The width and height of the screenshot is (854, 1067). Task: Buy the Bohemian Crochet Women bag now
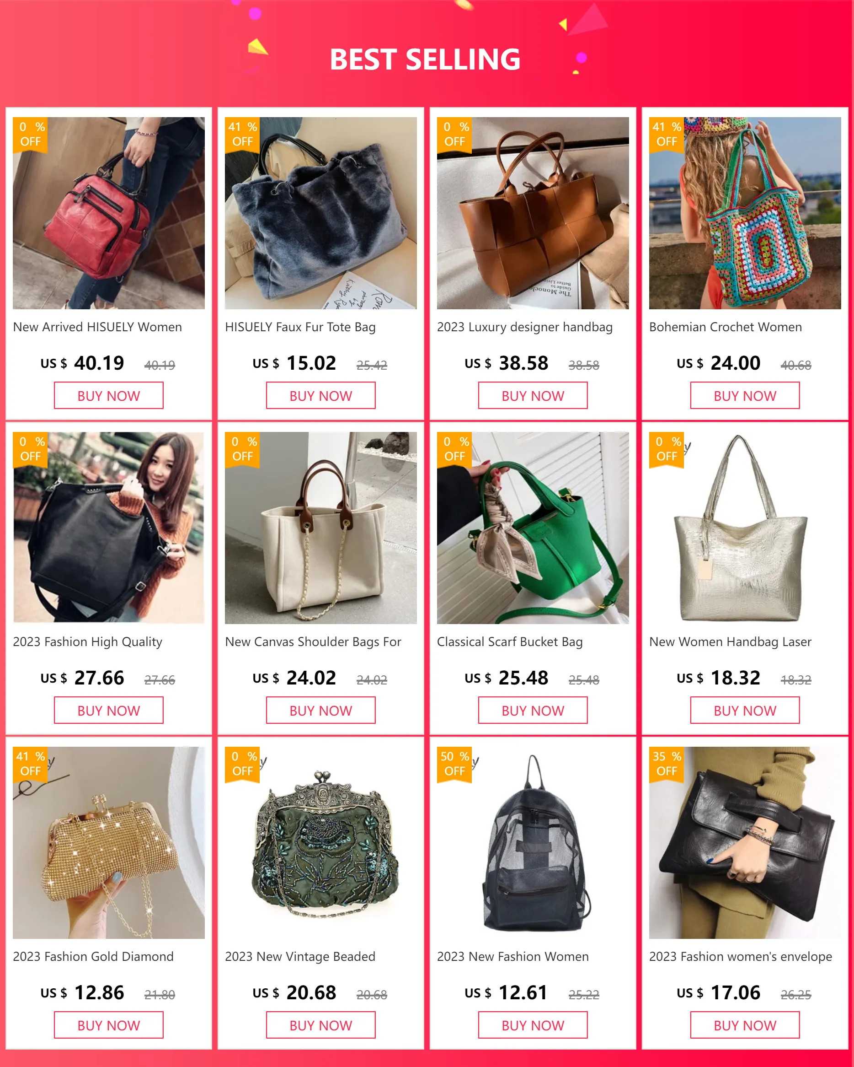[x=745, y=395]
